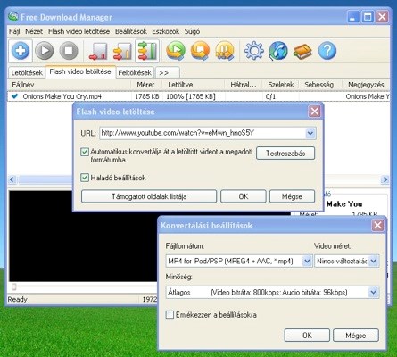Open the books help library icon
This screenshot has width=397, height=357.
click(x=302, y=51)
